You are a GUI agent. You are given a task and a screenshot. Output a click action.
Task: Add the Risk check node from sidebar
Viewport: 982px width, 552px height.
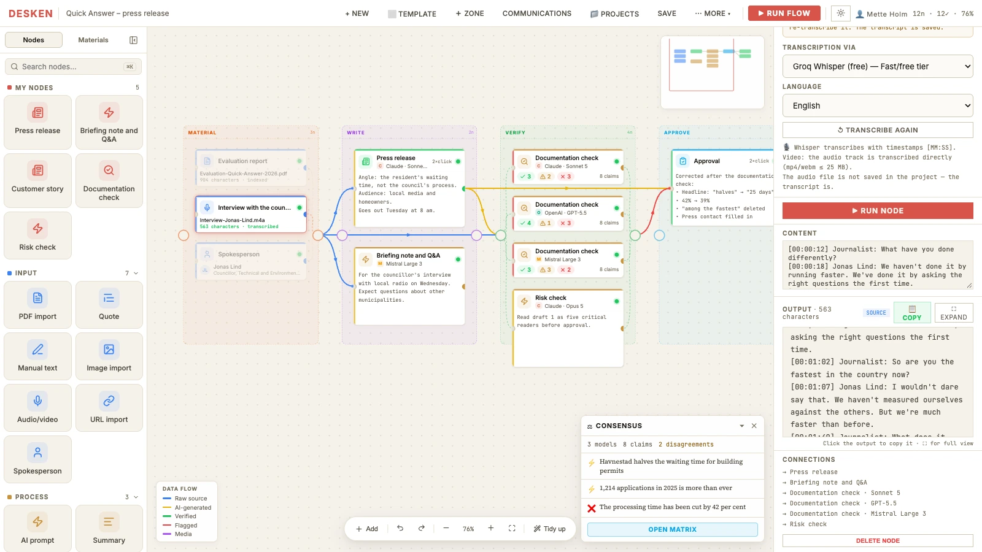pyautogui.click(x=37, y=236)
